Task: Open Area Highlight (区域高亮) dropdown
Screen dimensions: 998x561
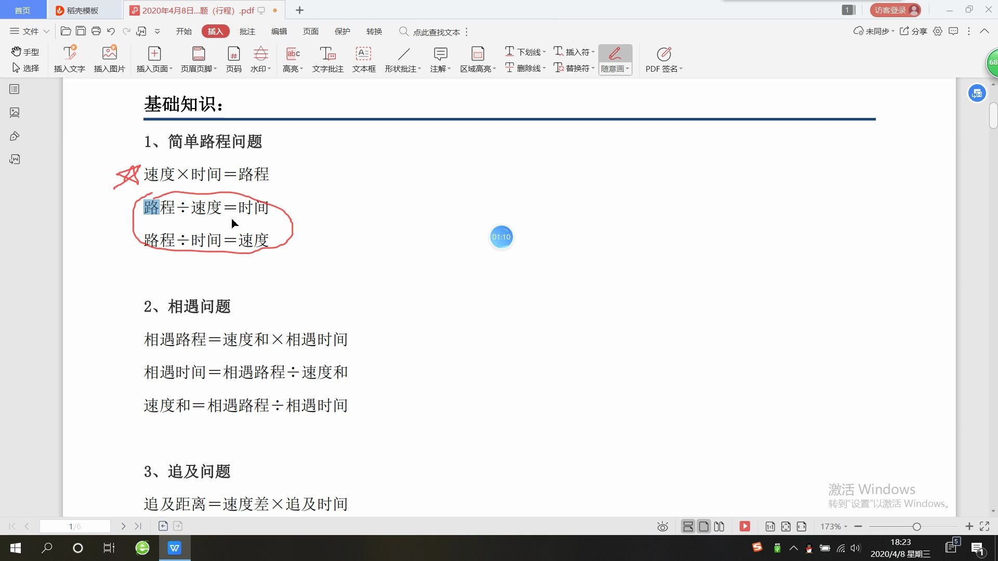Action: pos(478,59)
